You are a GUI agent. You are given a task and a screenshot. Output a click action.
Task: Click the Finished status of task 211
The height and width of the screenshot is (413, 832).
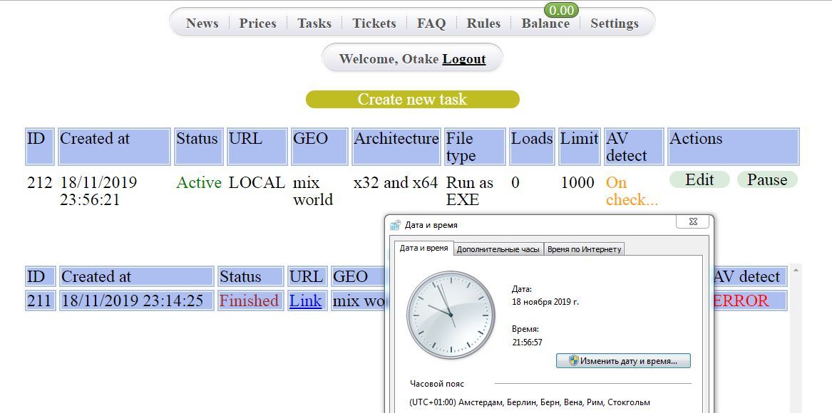coord(249,300)
